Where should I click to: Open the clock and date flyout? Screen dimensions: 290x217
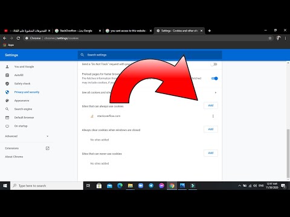272,186
